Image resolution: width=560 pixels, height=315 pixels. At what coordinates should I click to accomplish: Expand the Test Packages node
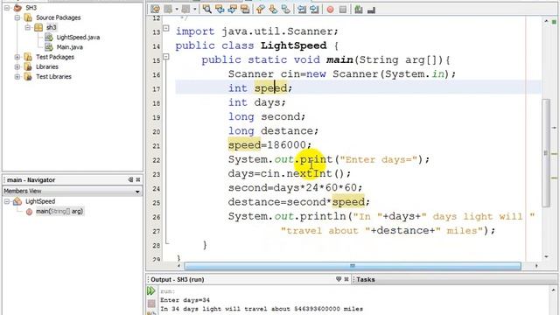17,57
